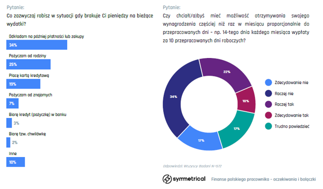The width and height of the screenshot is (323, 189).
Task: Click the 17% teal donut segment
Action: [237, 128]
